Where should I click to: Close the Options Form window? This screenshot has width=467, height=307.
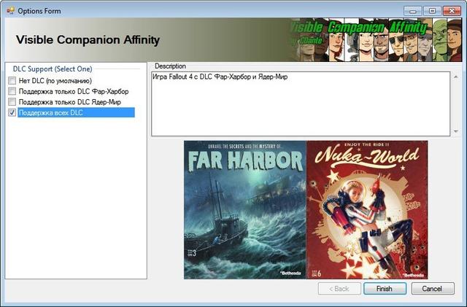click(x=452, y=11)
